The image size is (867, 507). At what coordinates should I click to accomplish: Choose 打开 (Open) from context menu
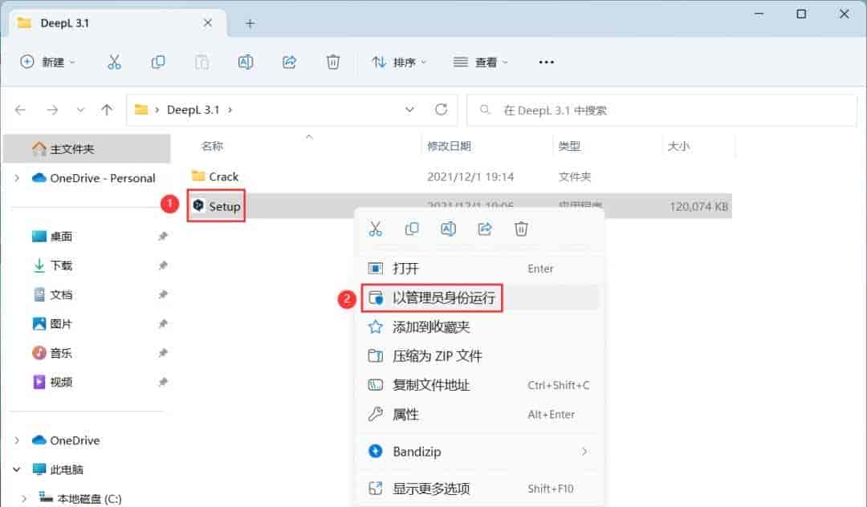click(x=480, y=269)
